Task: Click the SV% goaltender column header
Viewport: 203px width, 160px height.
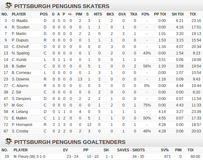Action: [x=165, y=150]
